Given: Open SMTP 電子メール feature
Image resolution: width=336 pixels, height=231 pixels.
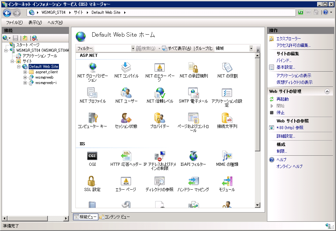Looking at the screenshot, I should coord(193,93).
